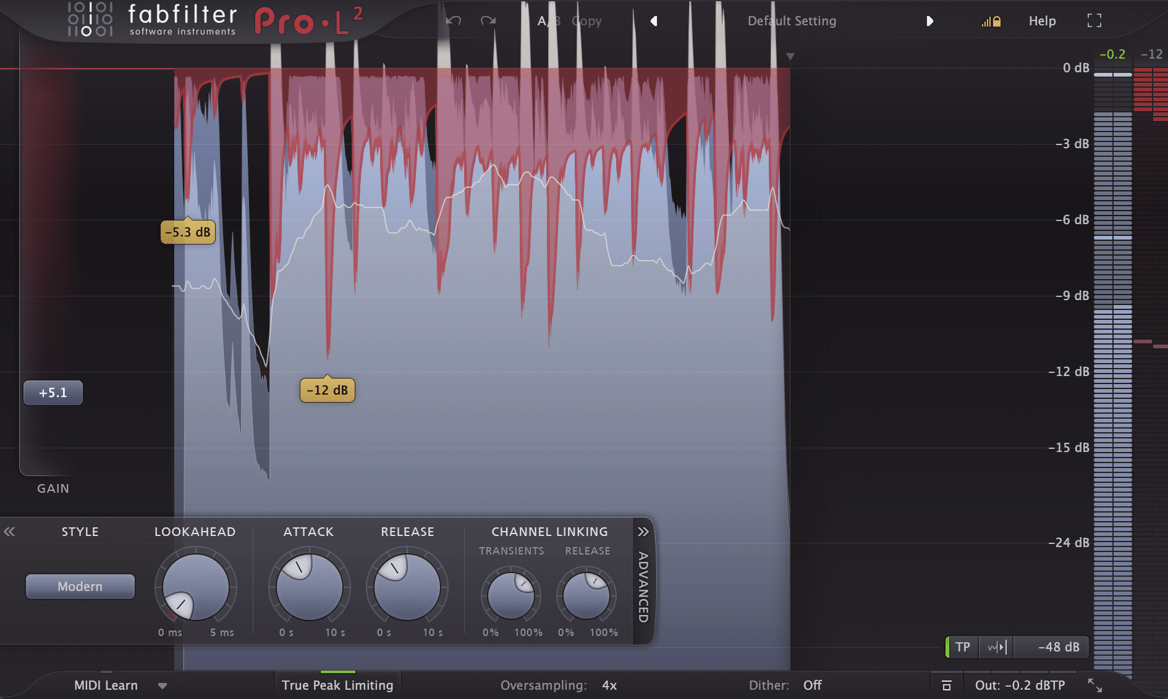This screenshot has height=699, width=1168.
Task: Click the -24 dB scale label
Action: tap(1069, 543)
